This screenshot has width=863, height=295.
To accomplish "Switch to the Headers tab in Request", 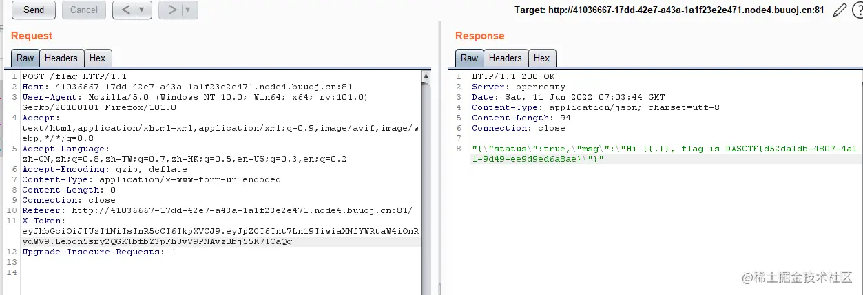I will (x=61, y=58).
